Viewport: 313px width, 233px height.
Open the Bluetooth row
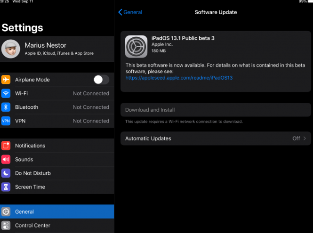(57, 107)
